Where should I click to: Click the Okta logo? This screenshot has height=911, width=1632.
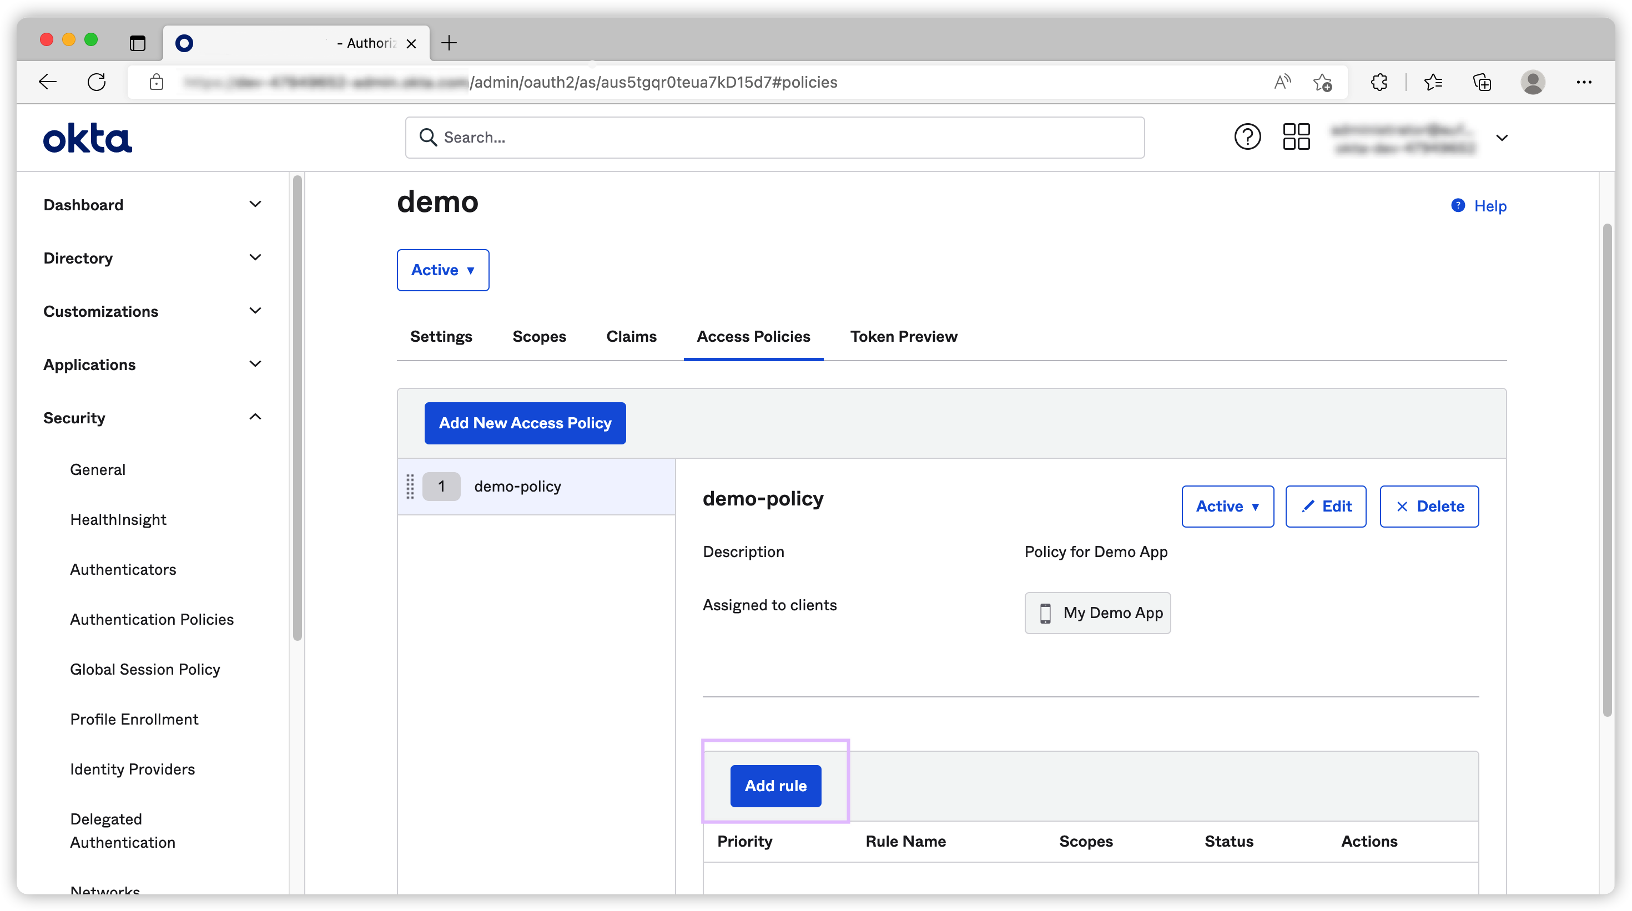(88, 138)
